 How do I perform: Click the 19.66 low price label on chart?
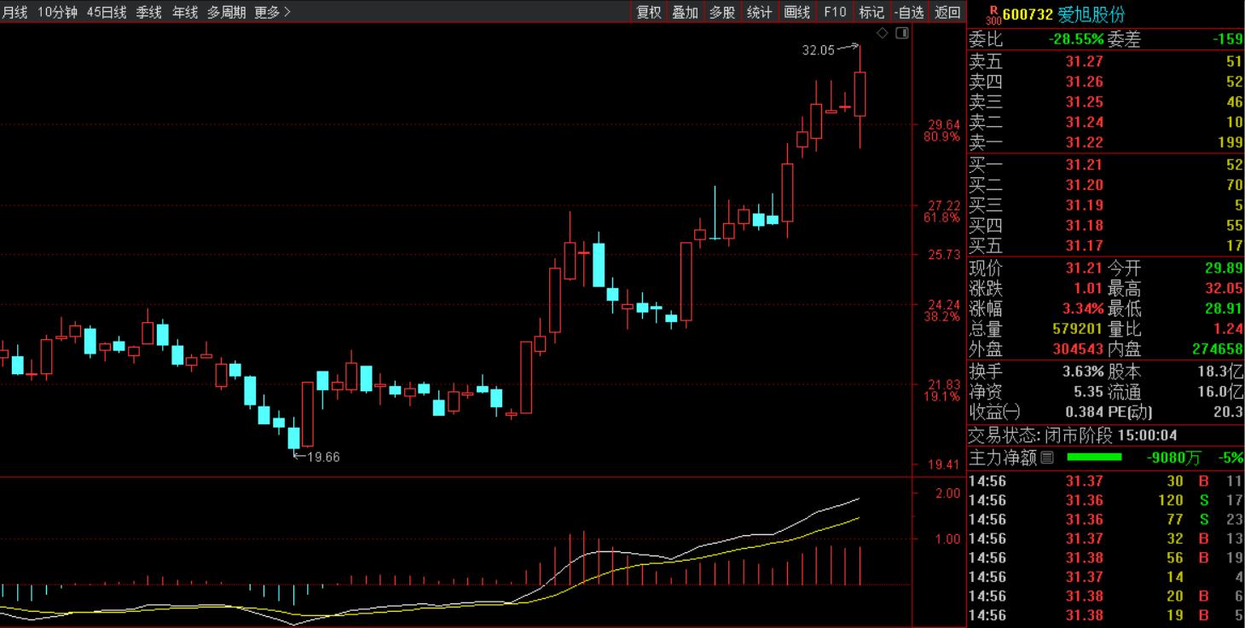[324, 457]
